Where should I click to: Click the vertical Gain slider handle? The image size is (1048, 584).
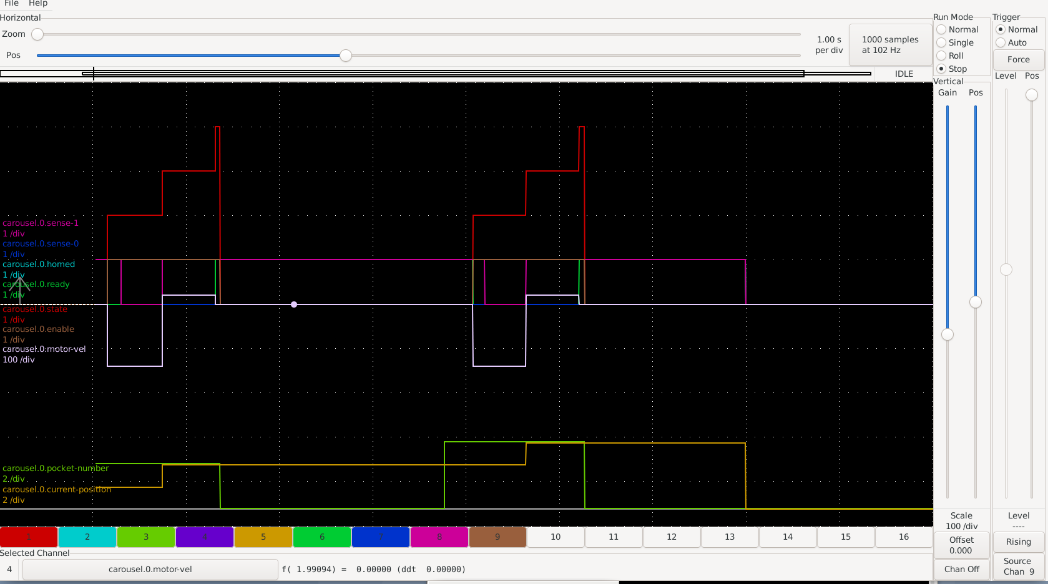pos(948,334)
